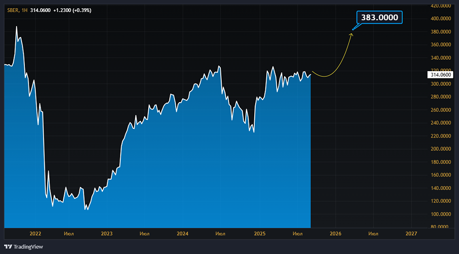The height and width of the screenshot is (254, 459).
Task: Click the 260.0000 price axis label
Action: coord(441,110)
